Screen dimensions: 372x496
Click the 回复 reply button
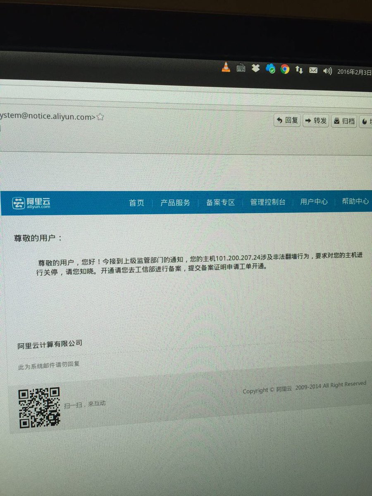coord(287,121)
